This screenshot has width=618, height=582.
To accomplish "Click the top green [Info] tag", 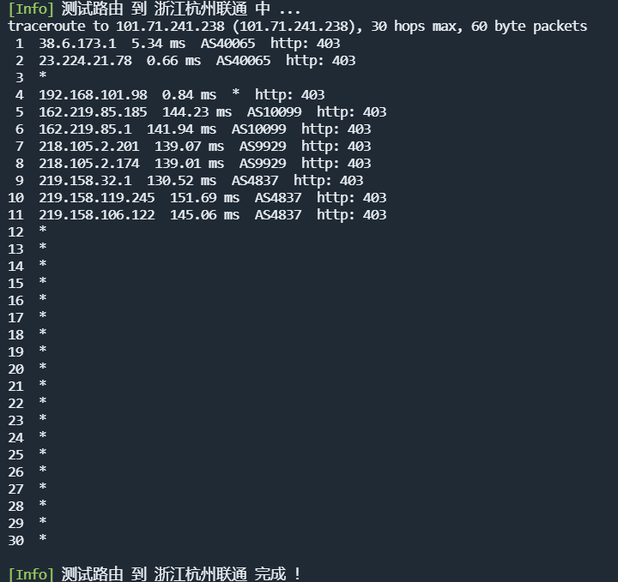I will [x=31, y=9].
